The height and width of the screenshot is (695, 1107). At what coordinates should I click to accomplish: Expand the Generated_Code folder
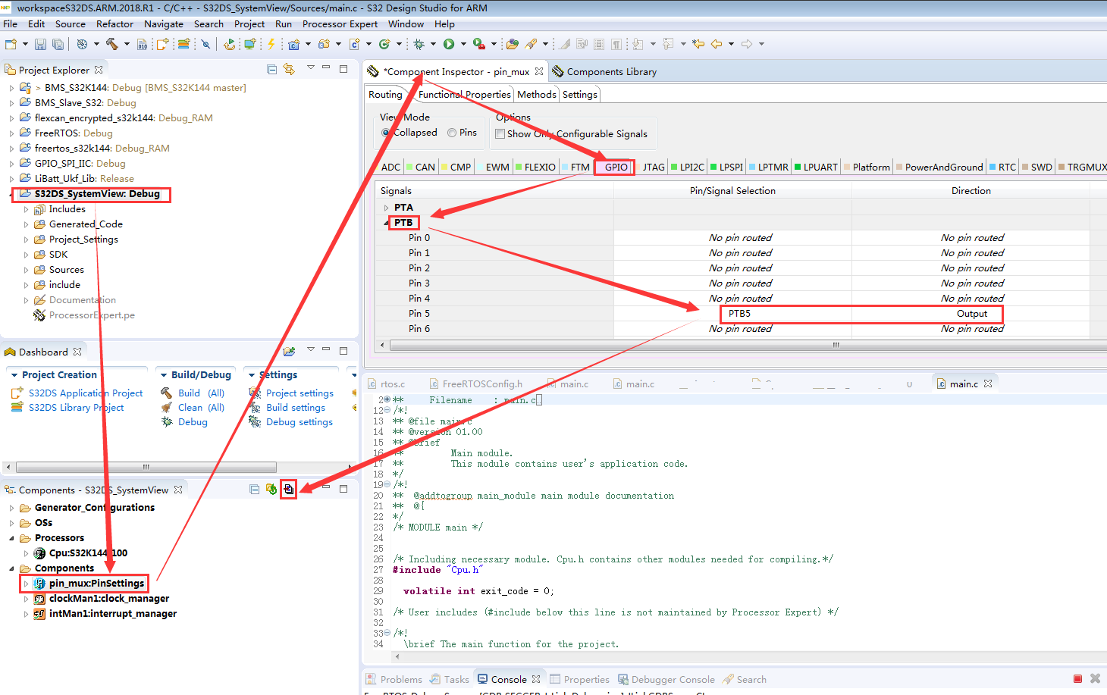tap(27, 224)
